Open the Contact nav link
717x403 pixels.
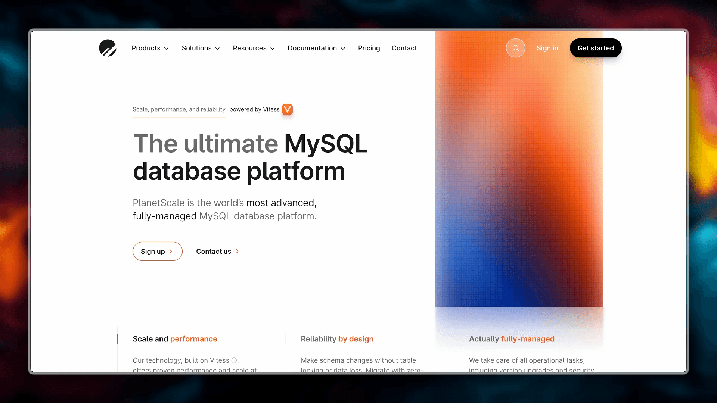(404, 48)
